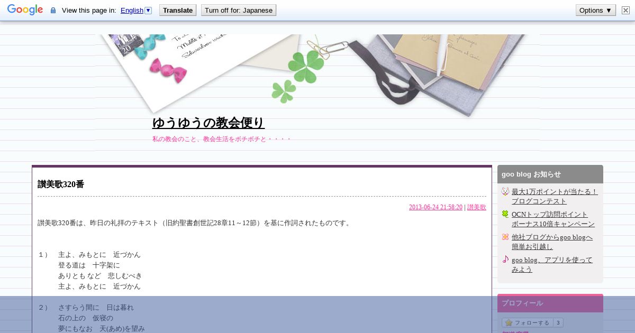Image resolution: width=635 pixels, height=333 pixels.
Task: Click the green clover icon beside OCN
Action: tap(505, 214)
